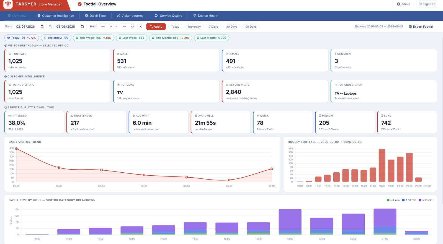
Task: Toggle the > 10 min legend series
Action: pyautogui.click(x=426, y=200)
